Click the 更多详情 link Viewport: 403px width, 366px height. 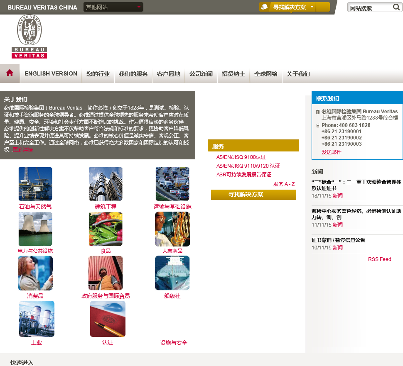pyautogui.click(x=23, y=150)
